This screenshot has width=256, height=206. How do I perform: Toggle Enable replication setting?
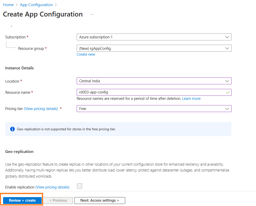pyautogui.click(x=79, y=186)
